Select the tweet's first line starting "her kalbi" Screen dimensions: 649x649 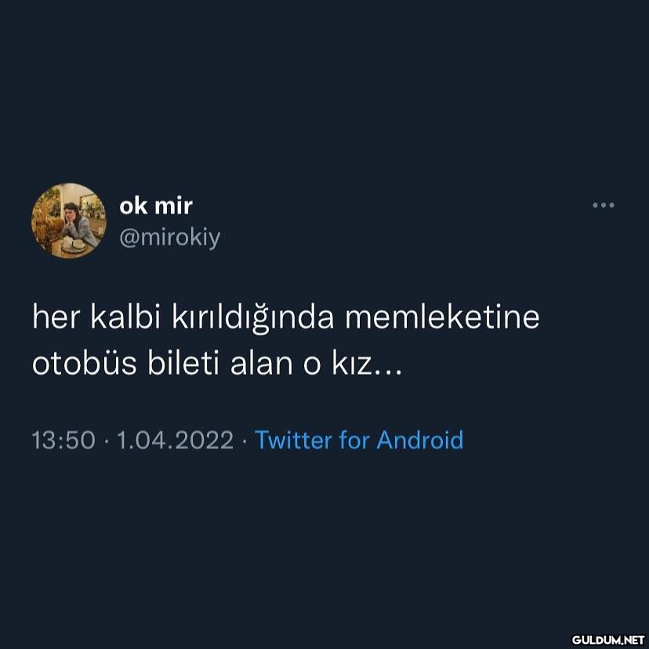point(286,319)
